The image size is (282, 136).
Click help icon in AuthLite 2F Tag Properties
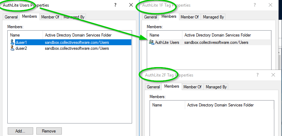257,75
